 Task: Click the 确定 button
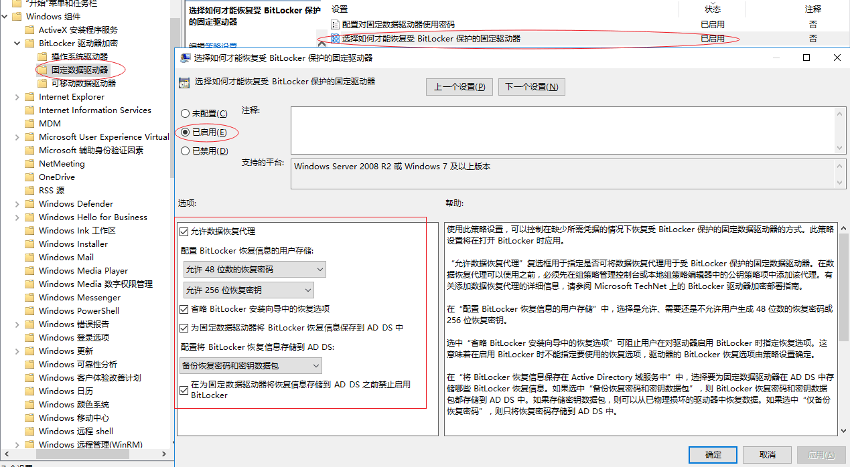(712, 454)
